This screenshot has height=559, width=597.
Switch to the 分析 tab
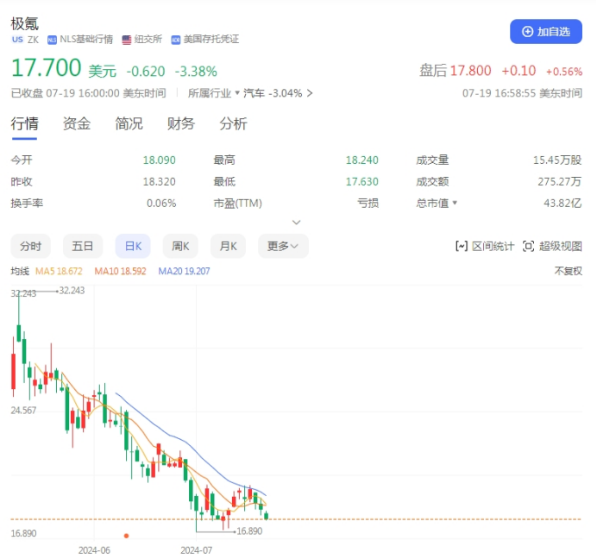(233, 123)
